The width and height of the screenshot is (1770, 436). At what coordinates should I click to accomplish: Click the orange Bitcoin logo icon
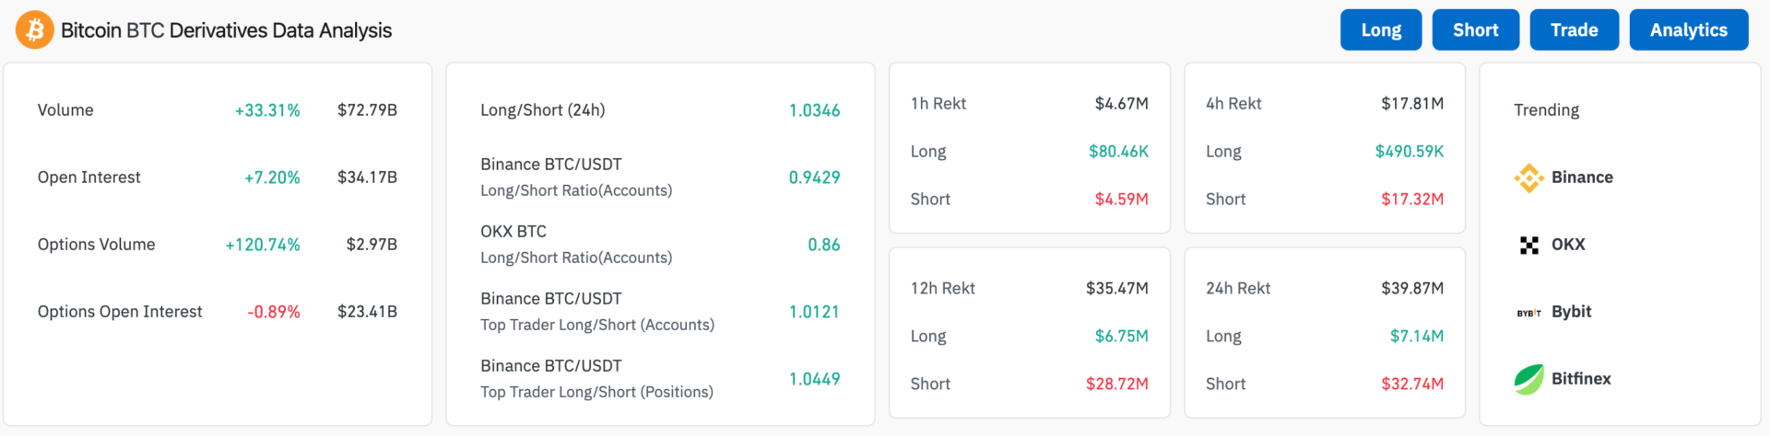pyautogui.click(x=35, y=30)
